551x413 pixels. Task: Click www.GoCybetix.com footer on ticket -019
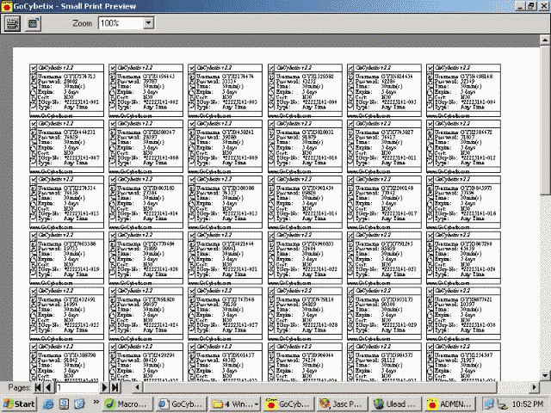coord(52,283)
